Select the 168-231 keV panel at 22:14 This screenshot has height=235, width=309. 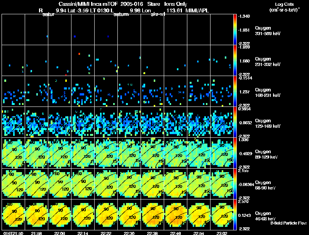pos(83,91)
